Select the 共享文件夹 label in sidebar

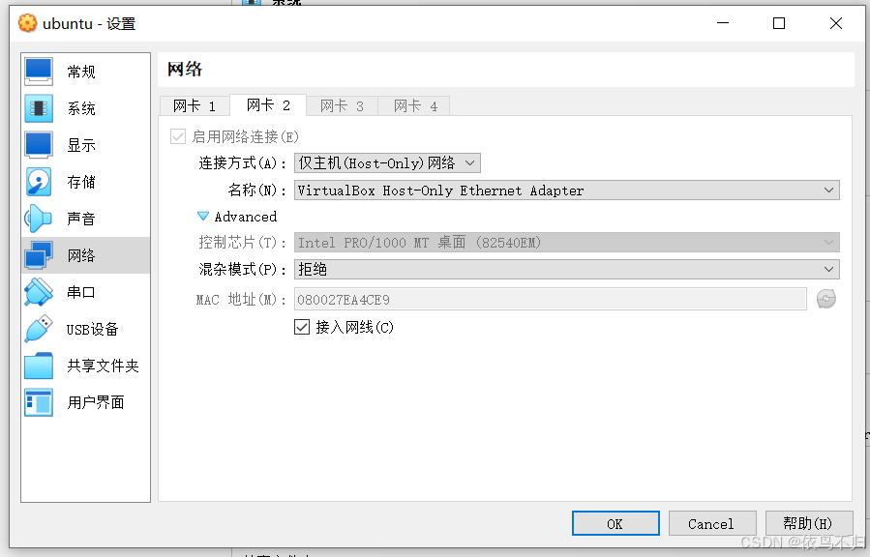click(103, 366)
